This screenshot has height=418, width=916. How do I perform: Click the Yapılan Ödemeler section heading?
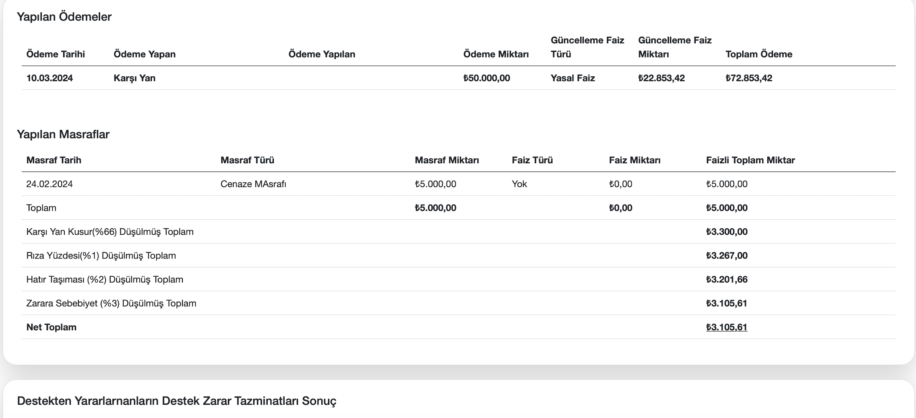pyautogui.click(x=64, y=17)
